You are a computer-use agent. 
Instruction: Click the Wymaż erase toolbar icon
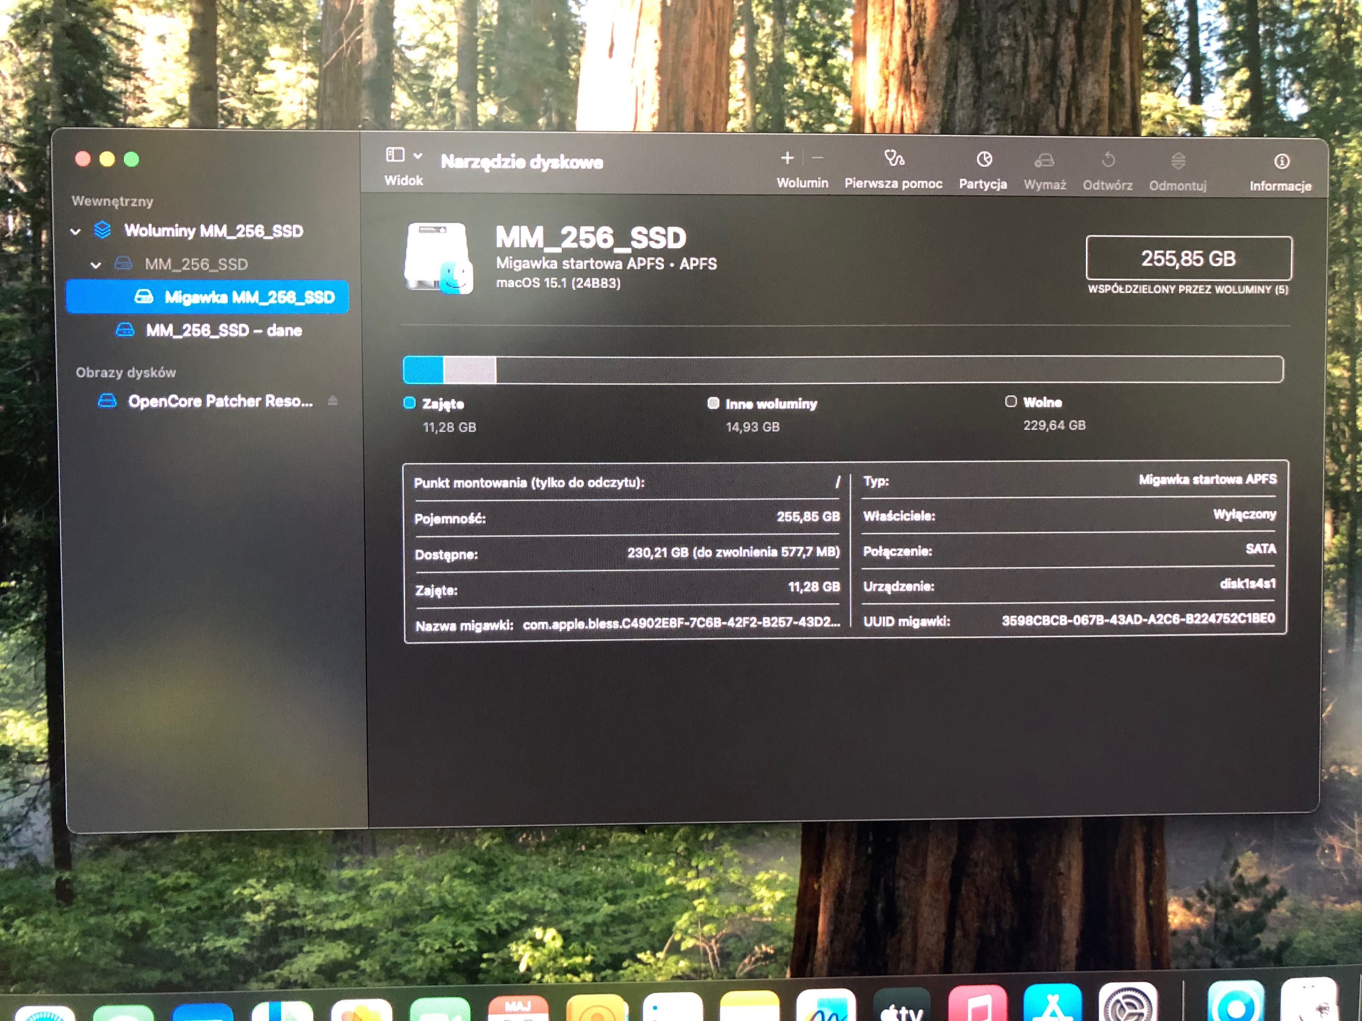(x=1044, y=161)
